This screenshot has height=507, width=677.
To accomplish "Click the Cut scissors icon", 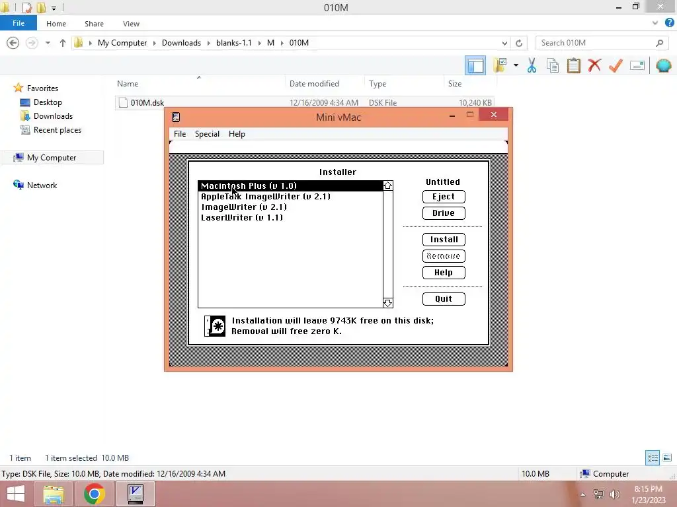I will click(532, 65).
